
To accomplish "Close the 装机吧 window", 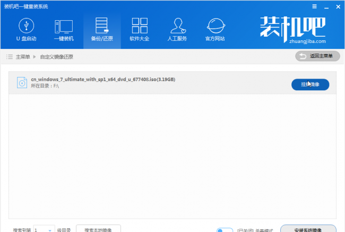I will 338,7.
